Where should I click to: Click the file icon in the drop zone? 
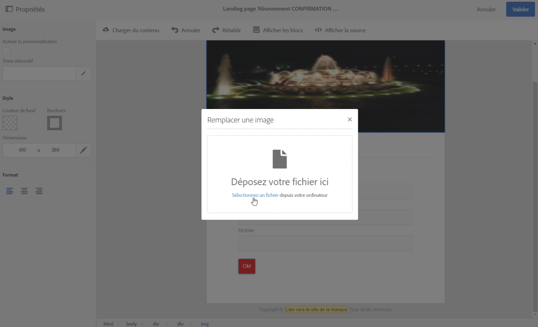click(x=280, y=159)
